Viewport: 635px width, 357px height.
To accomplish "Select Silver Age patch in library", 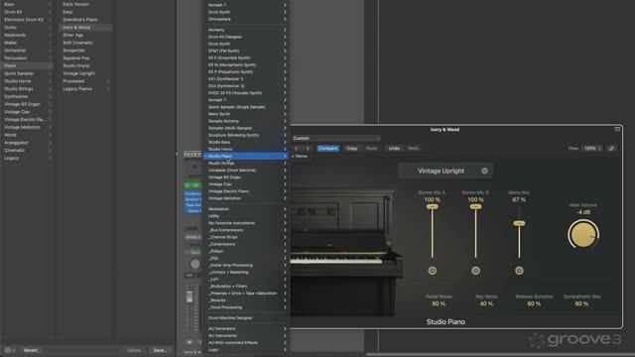I will [85, 35].
